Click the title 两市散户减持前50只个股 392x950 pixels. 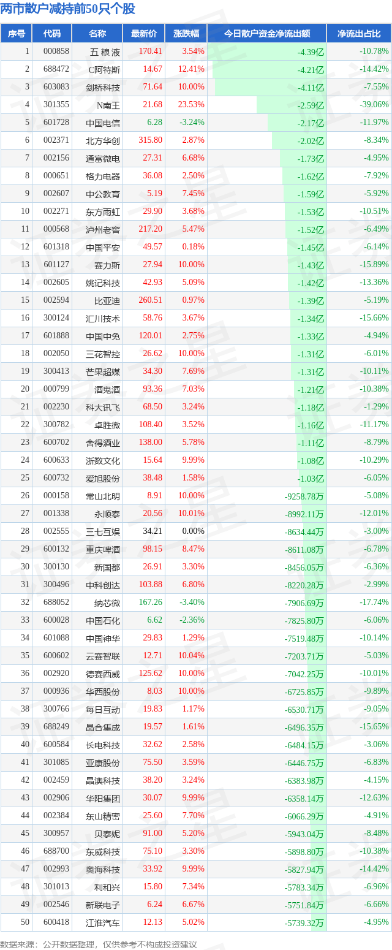pos(68,9)
